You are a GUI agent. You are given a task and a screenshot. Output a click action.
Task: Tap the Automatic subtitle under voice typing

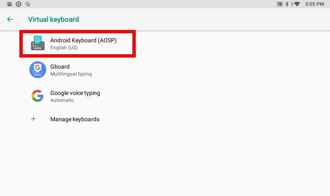click(62, 100)
